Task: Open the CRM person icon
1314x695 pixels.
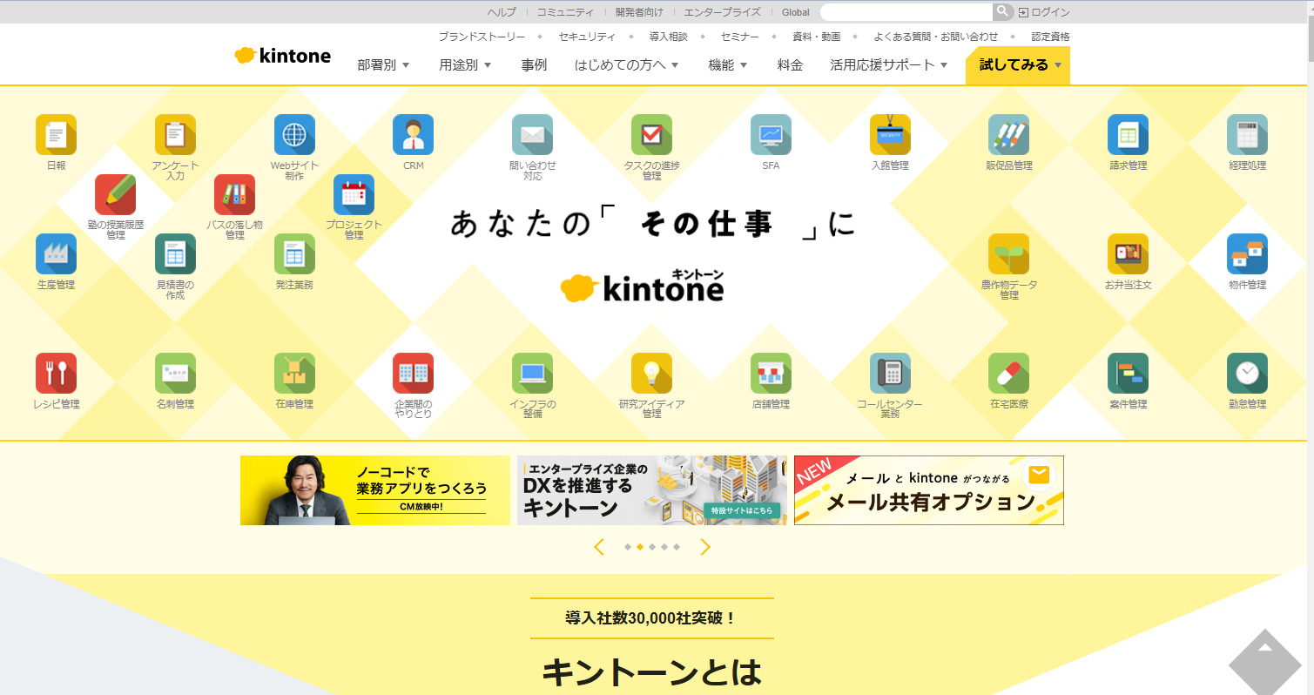Action: (x=413, y=135)
